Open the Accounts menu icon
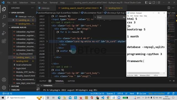Image resolution: width=177 pixels, height=100 pixels. click(4, 80)
